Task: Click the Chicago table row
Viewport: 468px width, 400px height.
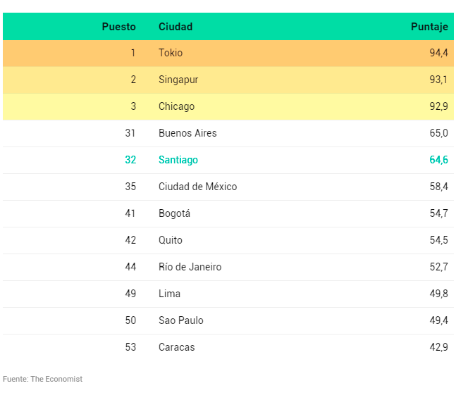Action: pyautogui.click(x=228, y=106)
